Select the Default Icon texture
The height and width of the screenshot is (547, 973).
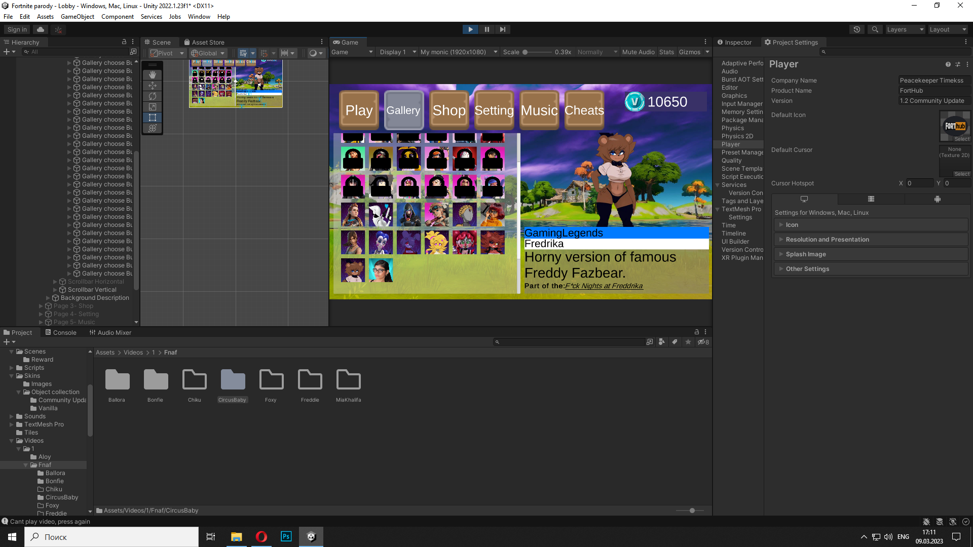coord(955,127)
